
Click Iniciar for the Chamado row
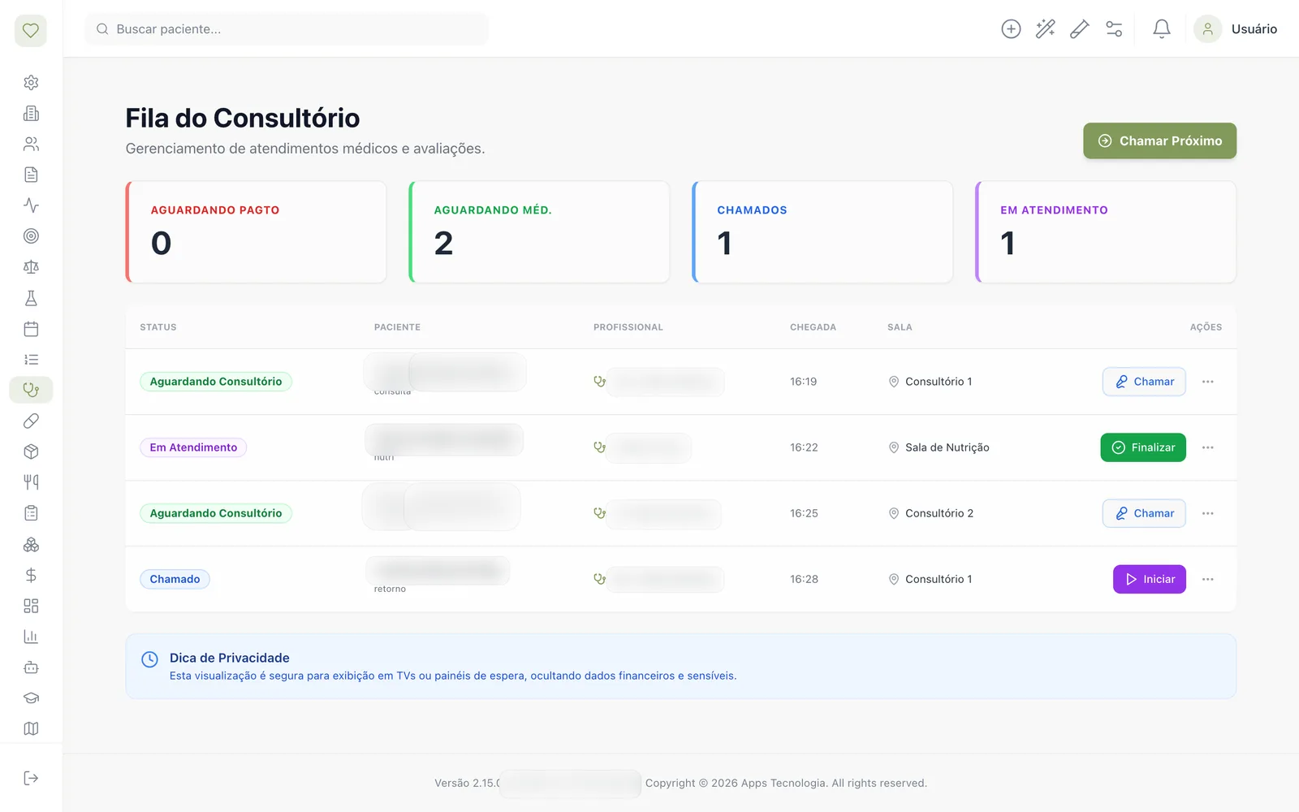(x=1150, y=579)
